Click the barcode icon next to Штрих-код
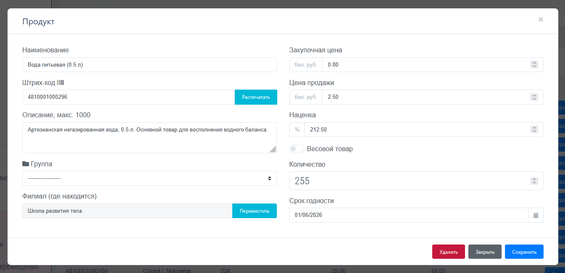 [60, 82]
